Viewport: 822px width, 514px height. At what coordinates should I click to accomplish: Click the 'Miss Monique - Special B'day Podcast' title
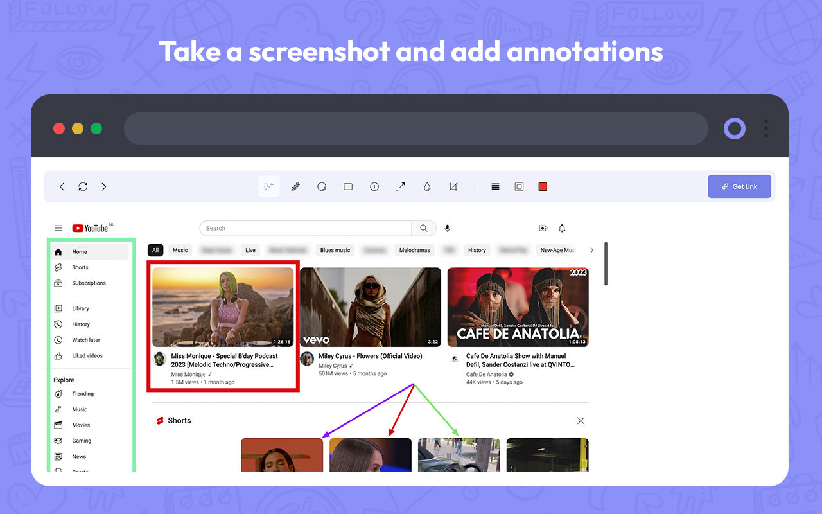tap(225, 360)
